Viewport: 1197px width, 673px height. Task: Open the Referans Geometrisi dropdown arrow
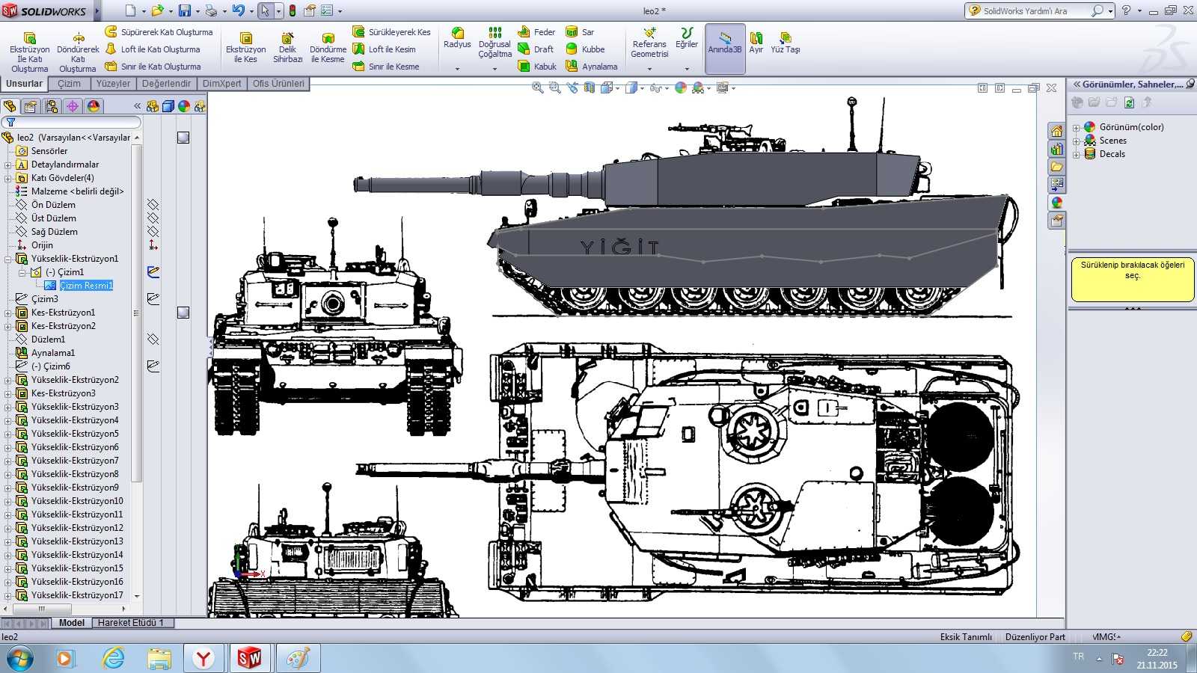(649, 69)
